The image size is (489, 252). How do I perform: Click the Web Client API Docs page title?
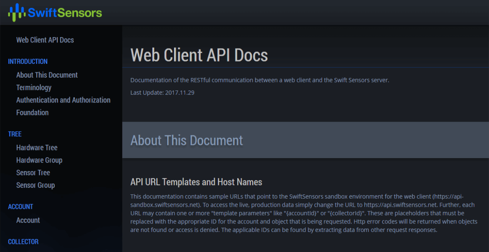coord(199,55)
